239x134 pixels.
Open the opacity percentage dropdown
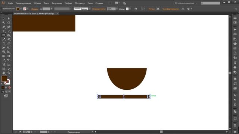pos(117,9)
